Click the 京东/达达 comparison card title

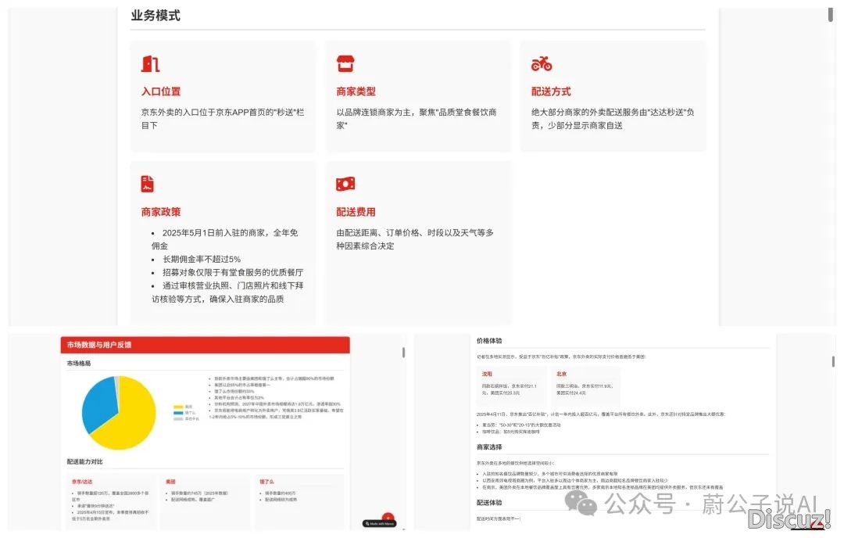click(x=82, y=482)
